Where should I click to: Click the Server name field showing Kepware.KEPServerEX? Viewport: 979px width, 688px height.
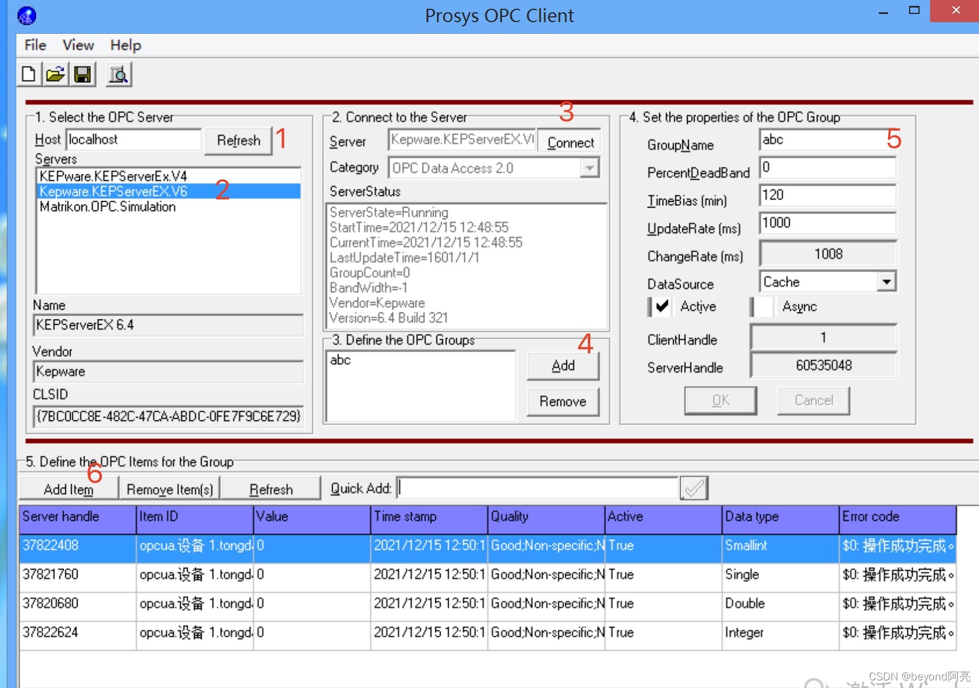coord(462,140)
